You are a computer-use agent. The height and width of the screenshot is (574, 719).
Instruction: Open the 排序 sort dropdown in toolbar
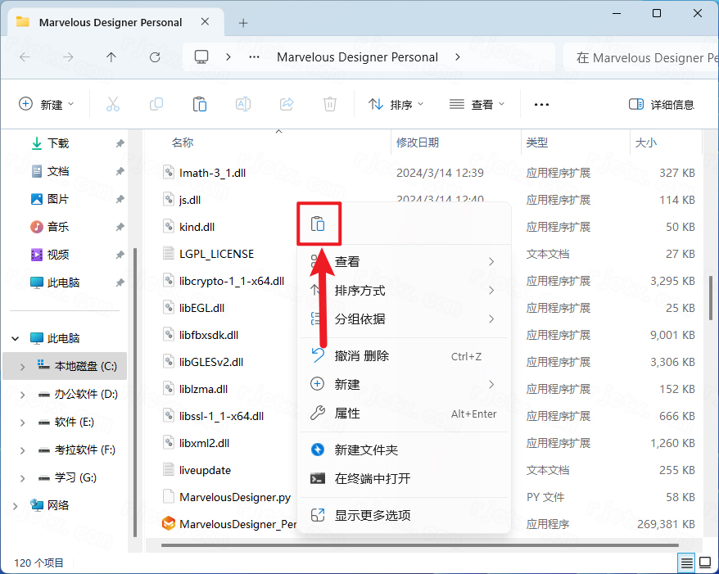point(396,105)
